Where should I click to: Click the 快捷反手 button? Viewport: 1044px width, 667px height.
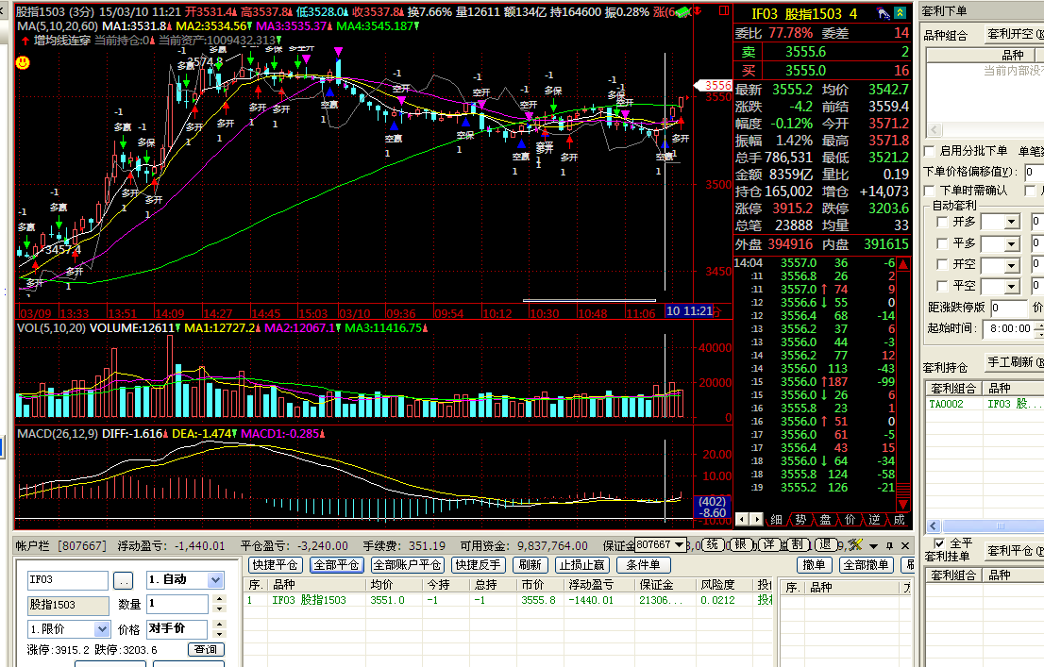click(478, 565)
